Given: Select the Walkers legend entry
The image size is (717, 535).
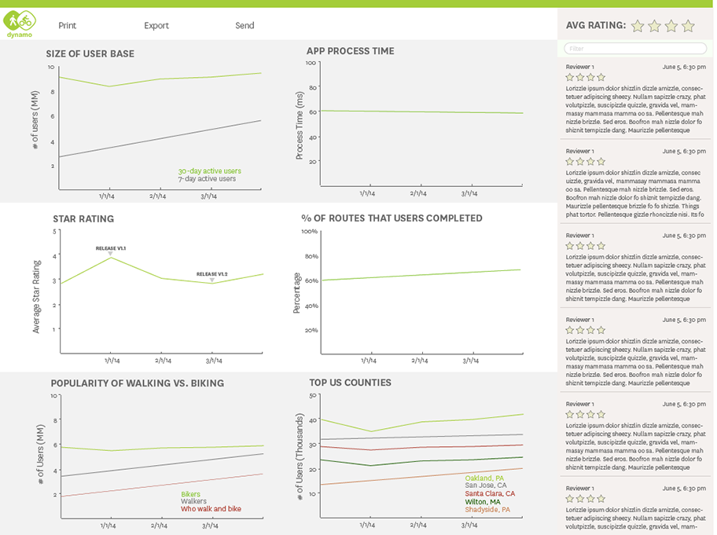Looking at the screenshot, I should pyautogui.click(x=193, y=501).
